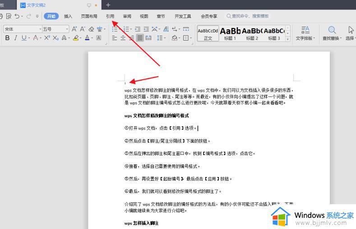Open the font dialog launcher
Viewport: 356px width, 229px height.
pos(106,44)
